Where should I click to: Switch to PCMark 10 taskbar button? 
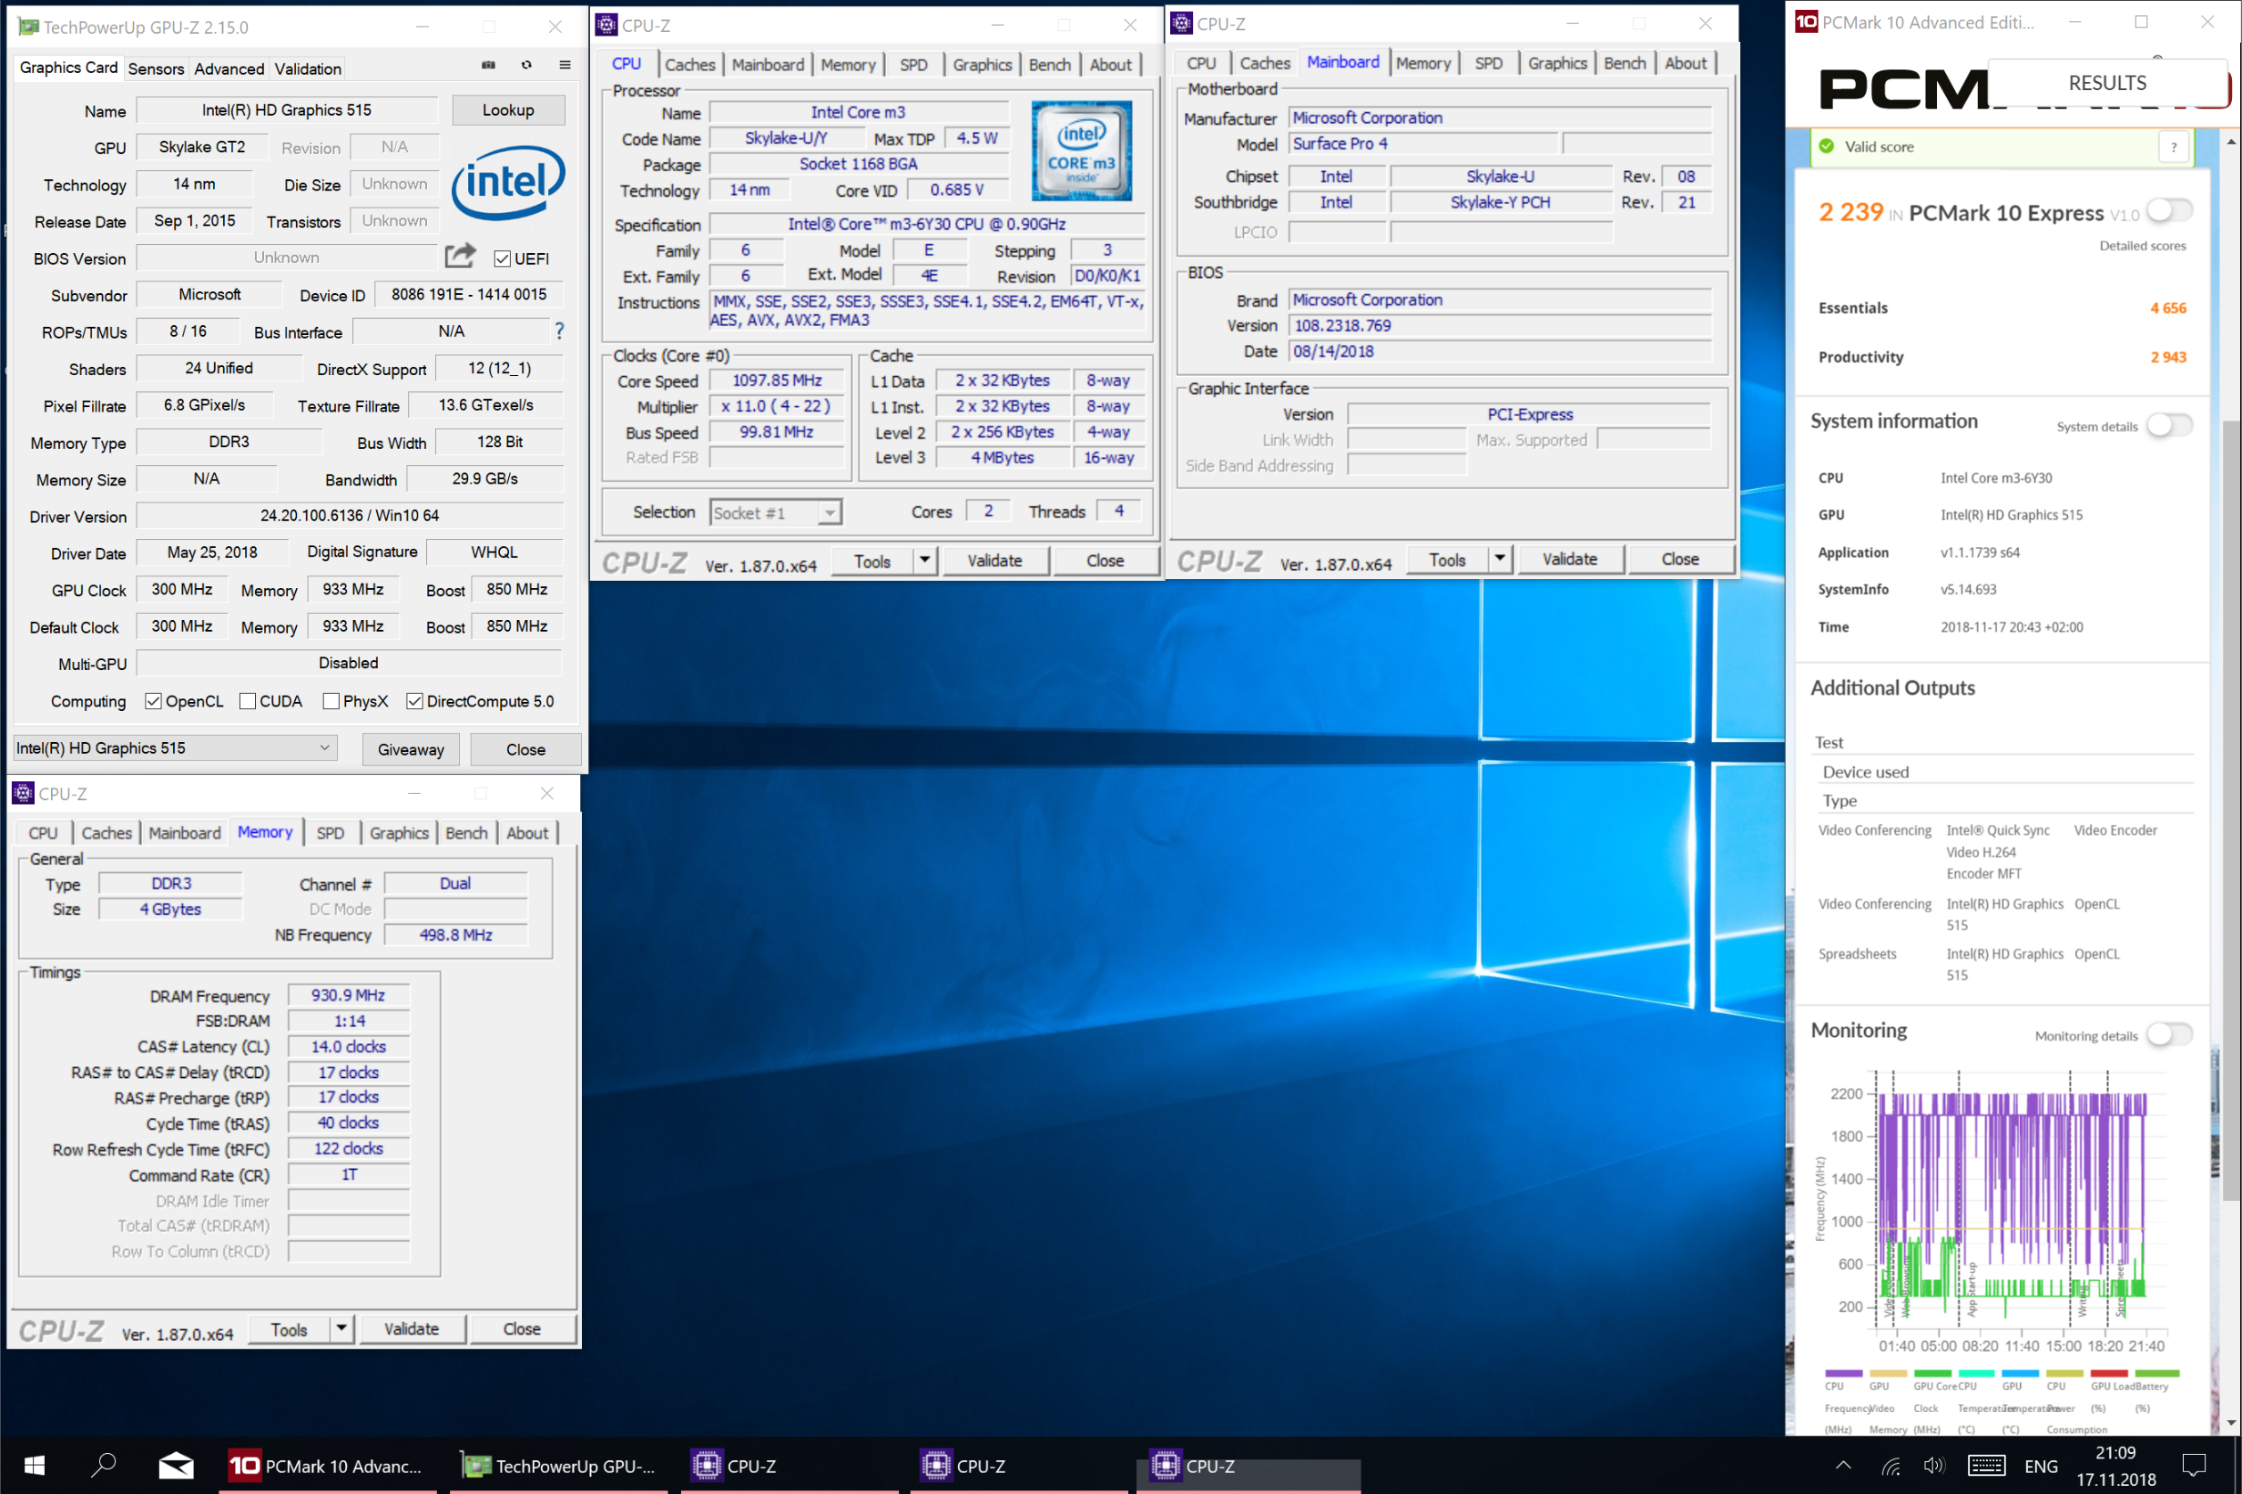pos(328,1466)
